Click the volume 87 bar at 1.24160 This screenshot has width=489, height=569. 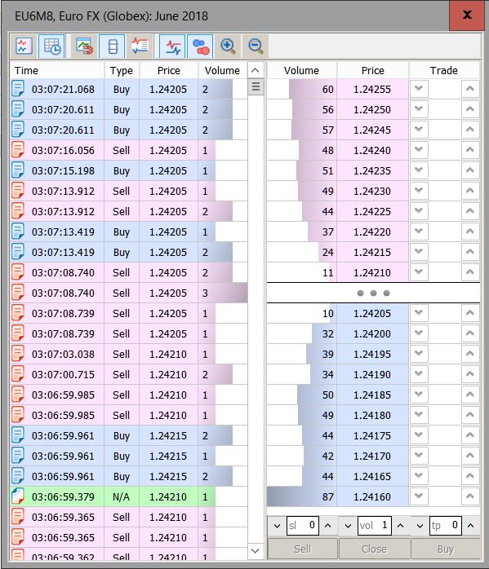(x=301, y=496)
